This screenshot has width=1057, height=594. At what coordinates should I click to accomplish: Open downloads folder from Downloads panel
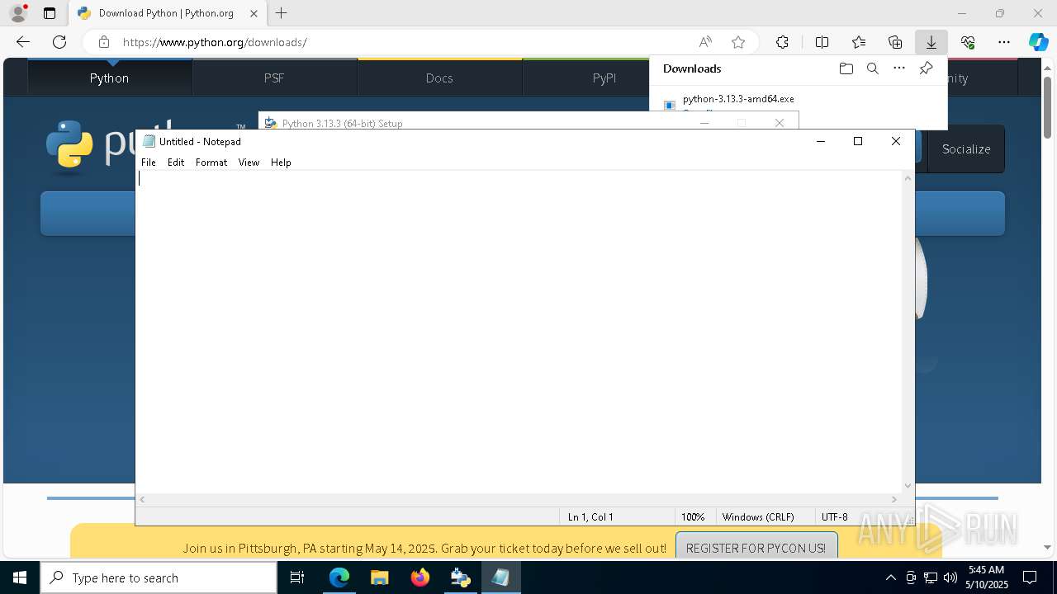pyautogui.click(x=846, y=68)
